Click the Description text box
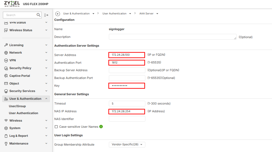The image size is (272, 152). click(x=173, y=37)
